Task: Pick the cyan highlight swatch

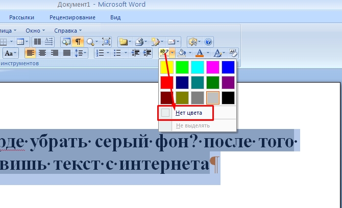Action: (x=198, y=67)
